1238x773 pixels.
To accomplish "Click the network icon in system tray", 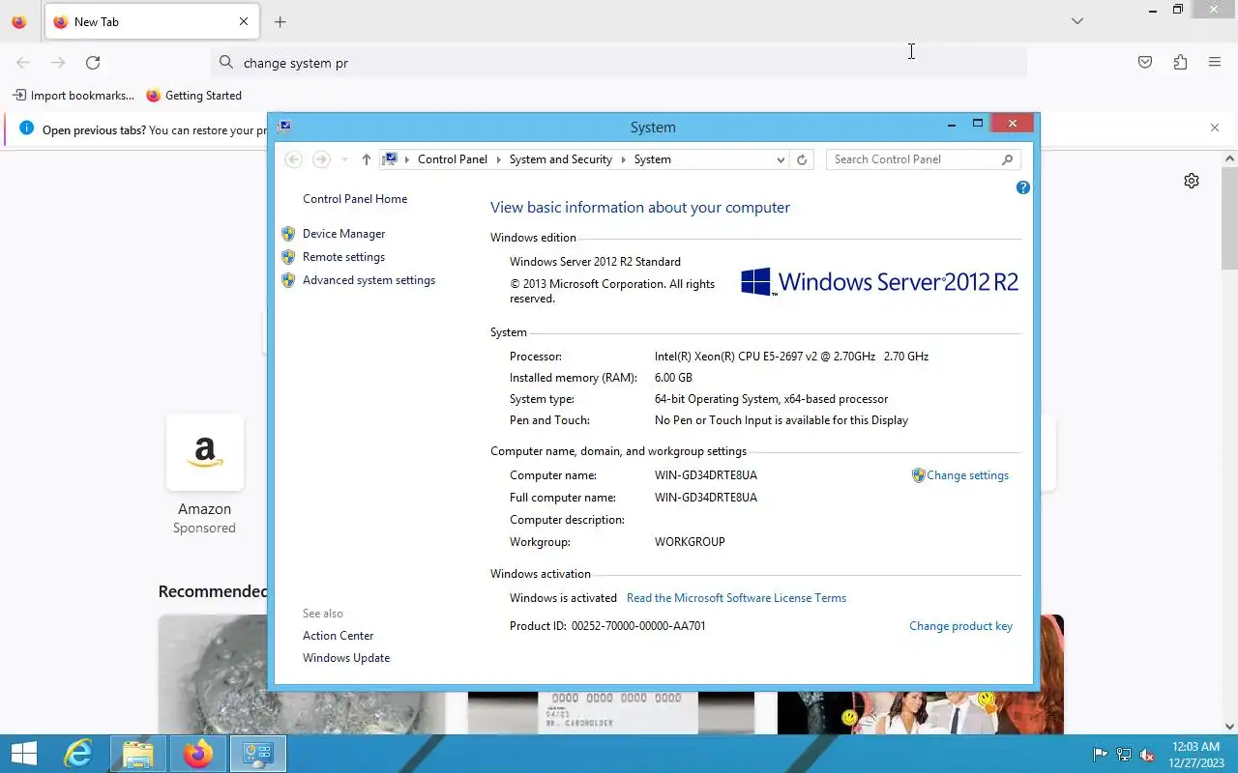I will coord(1124,755).
